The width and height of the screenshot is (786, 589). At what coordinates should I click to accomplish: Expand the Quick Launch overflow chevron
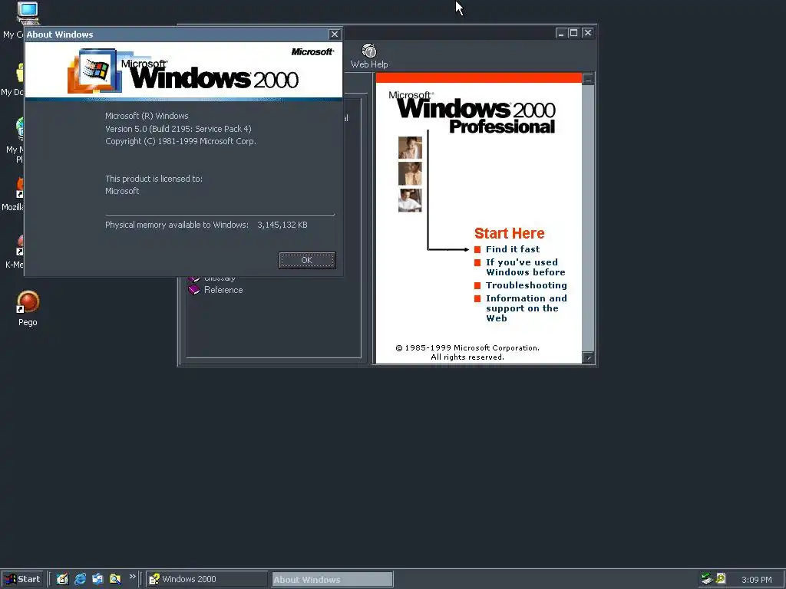132,577
